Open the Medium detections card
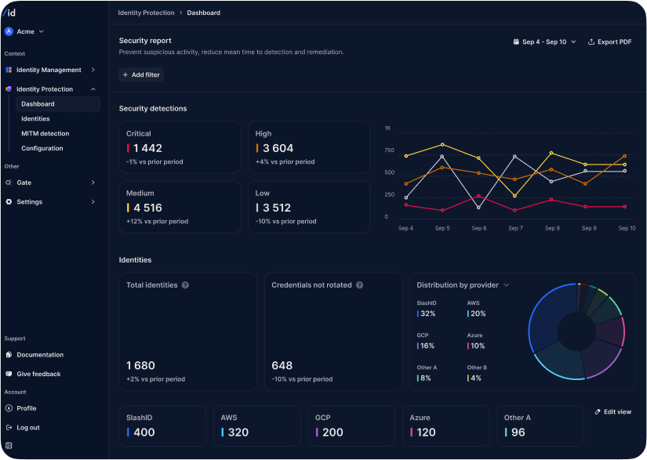This screenshot has height=460, width=647. [x=180, y=207]
